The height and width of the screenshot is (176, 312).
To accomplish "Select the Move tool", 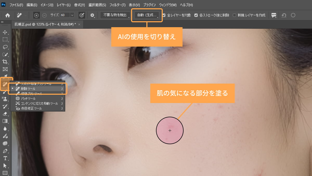I will tap(5, 32).
